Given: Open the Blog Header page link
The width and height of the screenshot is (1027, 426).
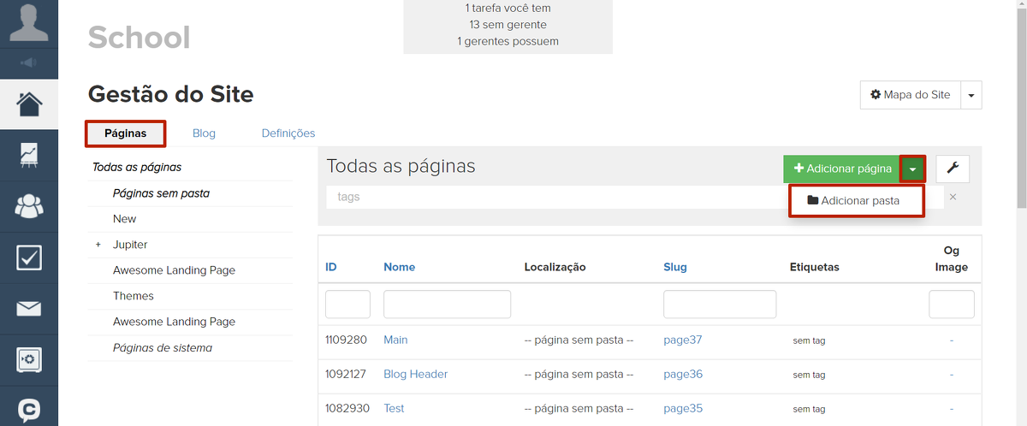Looking at the screenshot, I should point(415,374).
